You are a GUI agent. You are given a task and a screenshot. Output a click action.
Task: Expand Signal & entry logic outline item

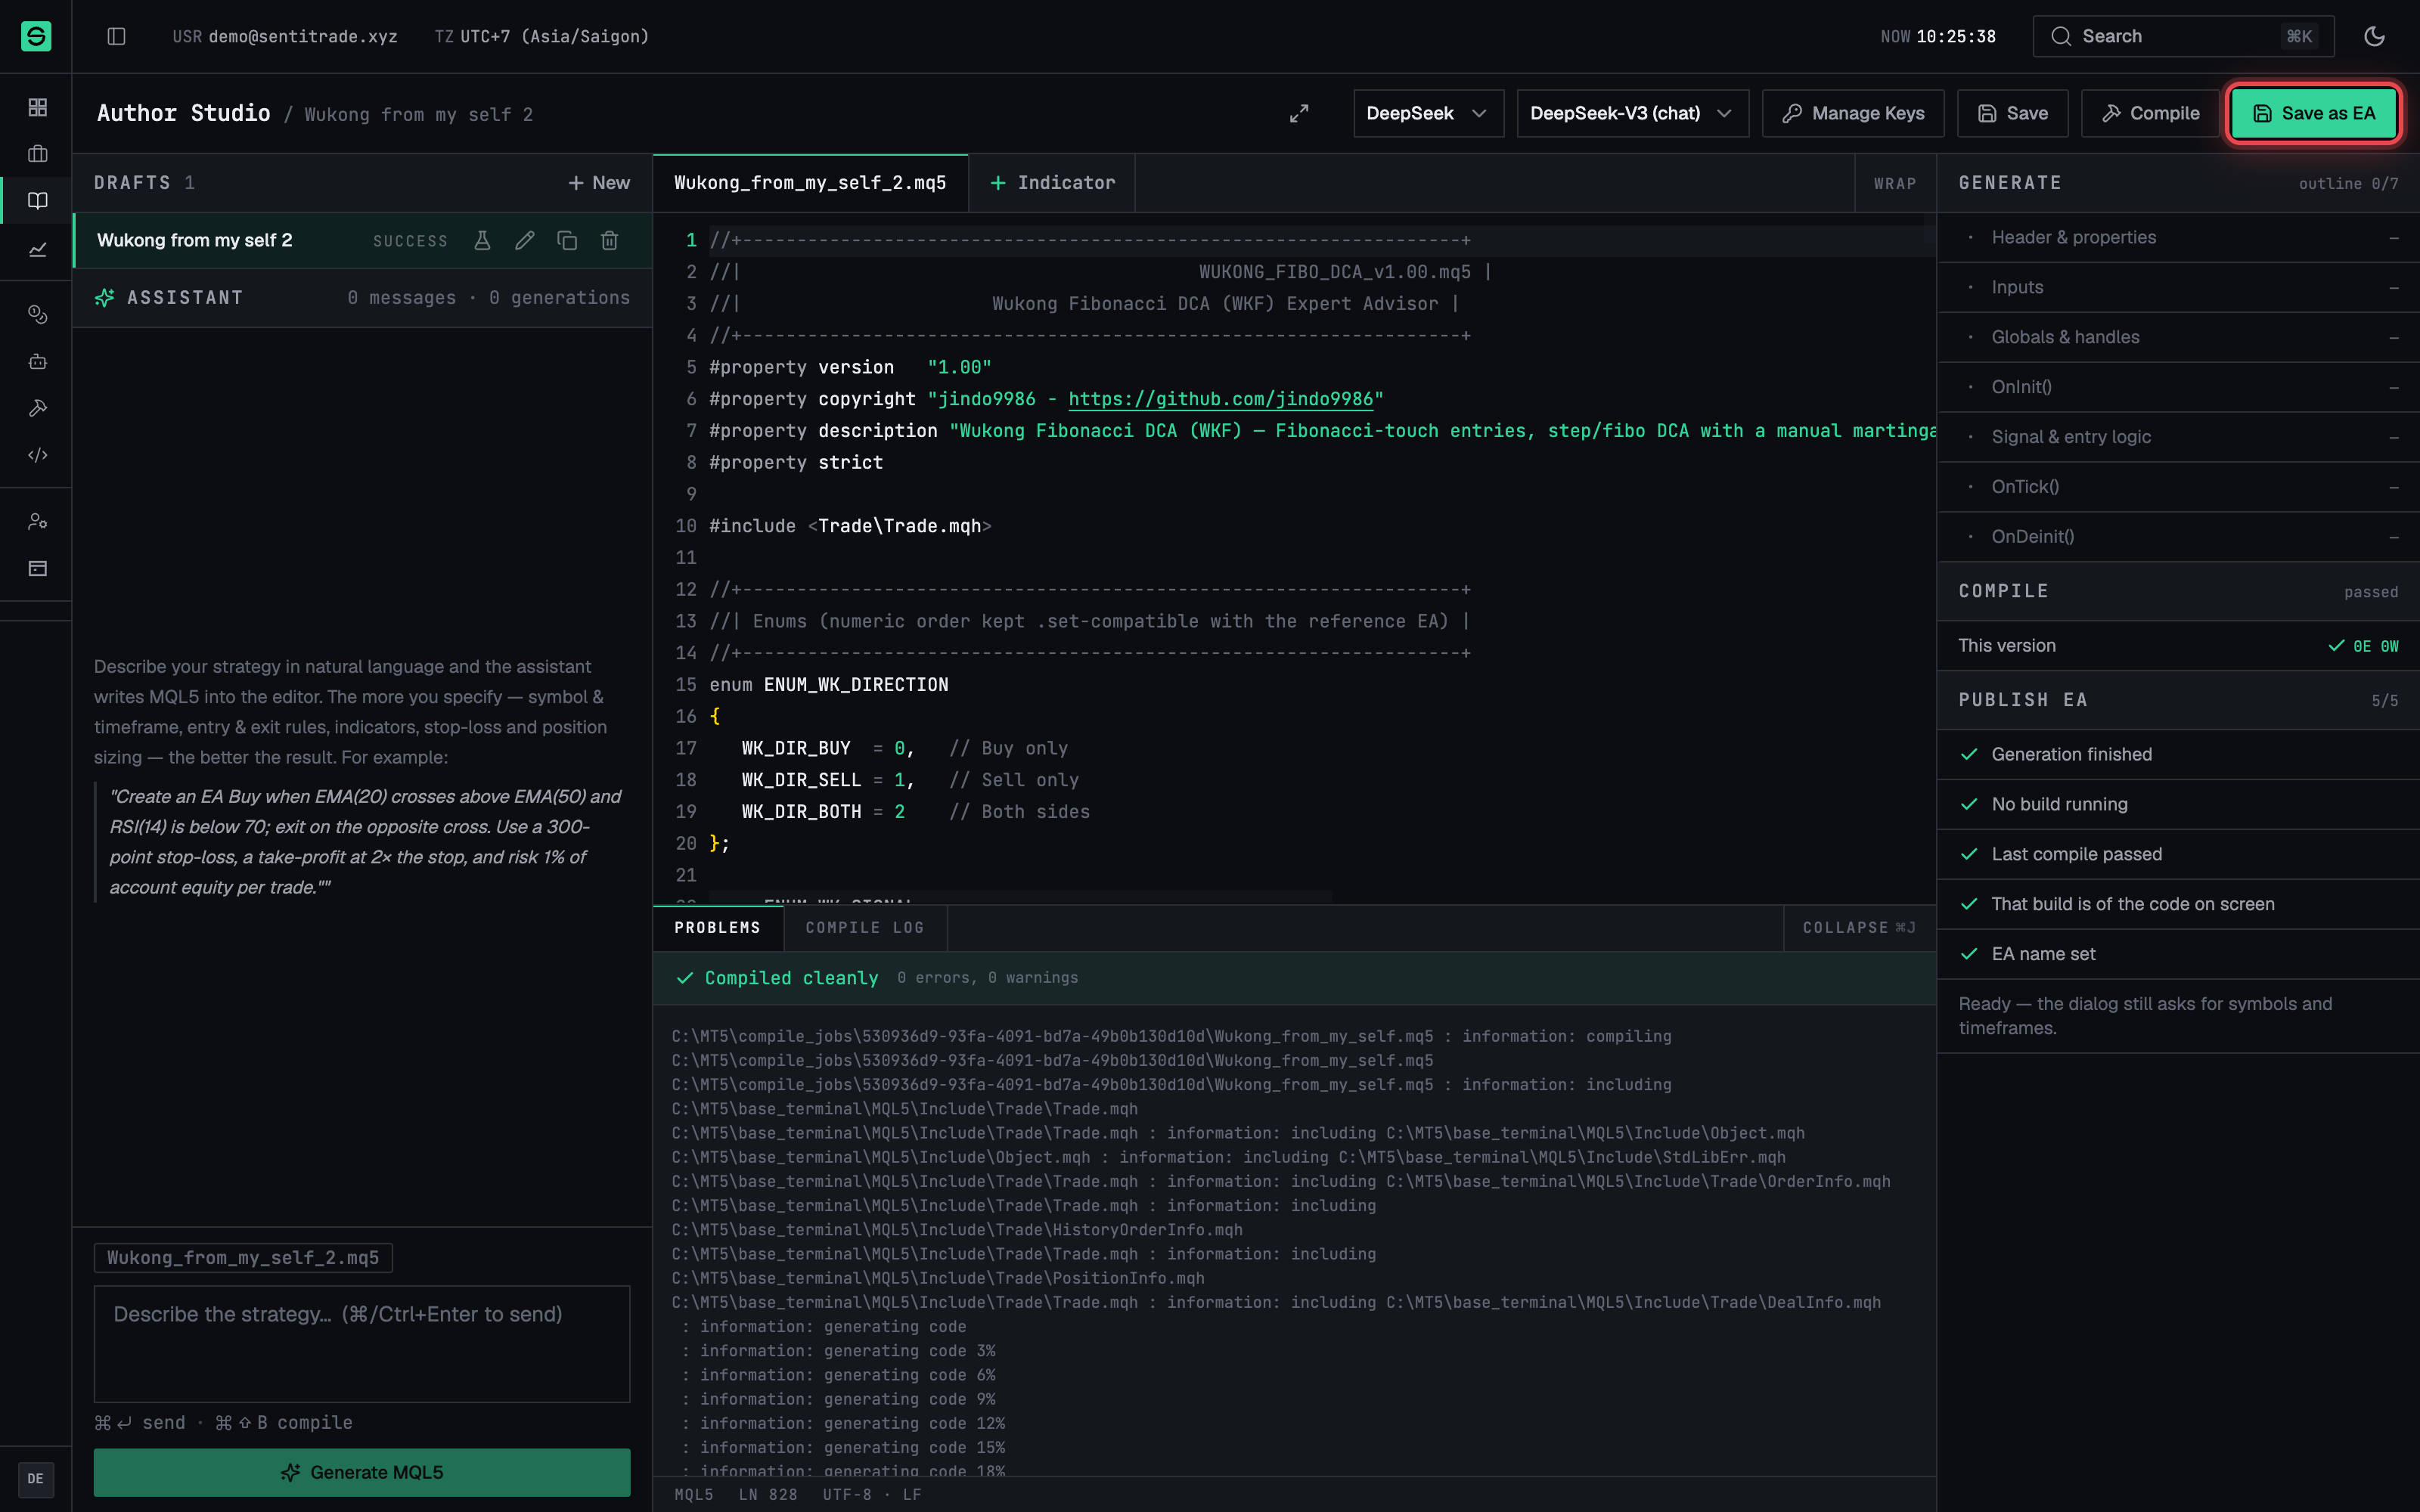pos(2178,437)
